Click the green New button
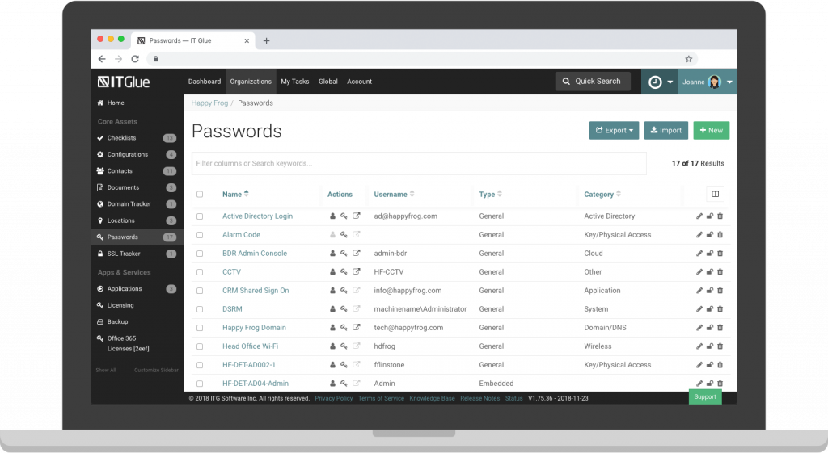 711,130
